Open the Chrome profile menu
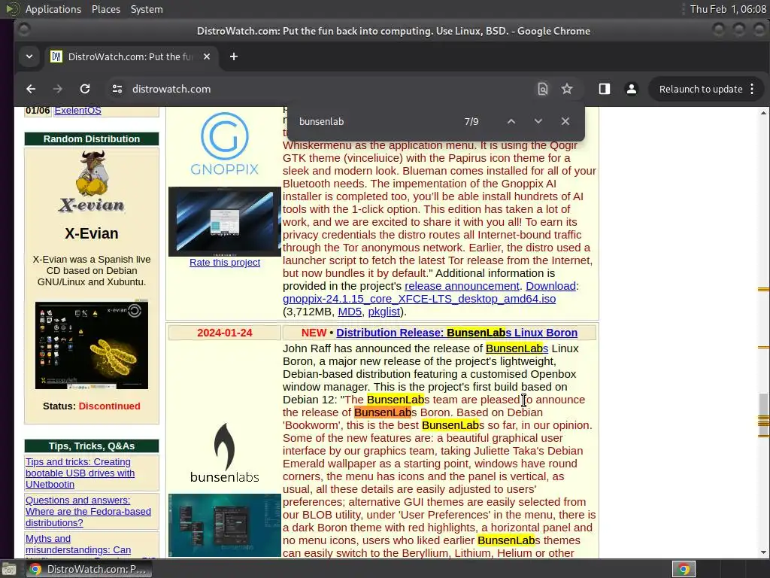770x578 pixels. 632,89
